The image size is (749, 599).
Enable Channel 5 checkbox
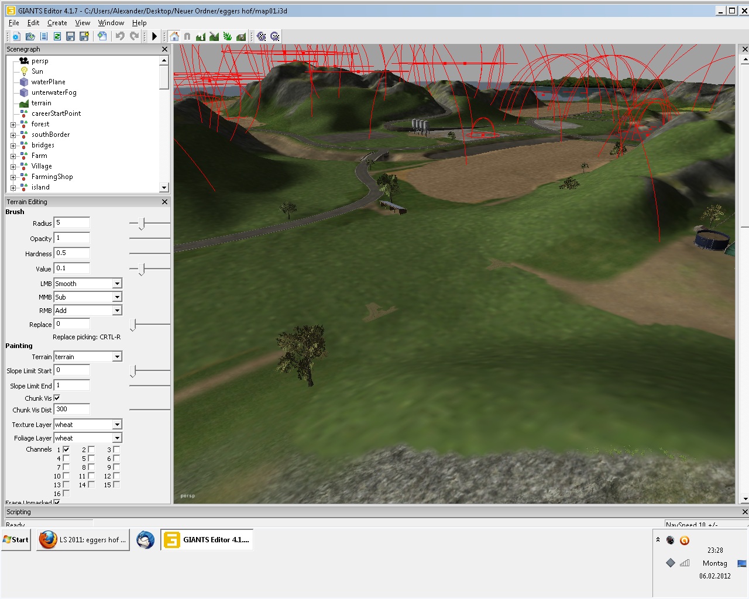pos(91,458)
